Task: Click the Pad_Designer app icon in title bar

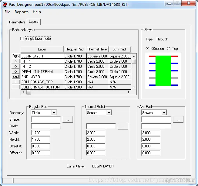Action: click(5, 5)
